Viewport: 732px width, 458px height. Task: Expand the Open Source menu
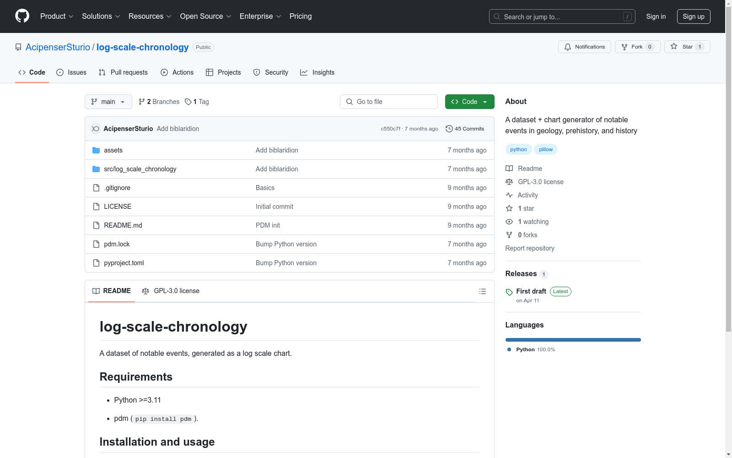[206, 16]
